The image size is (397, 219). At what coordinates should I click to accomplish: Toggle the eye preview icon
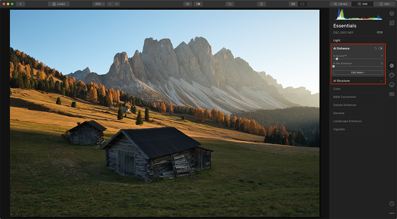click(188, 4)
